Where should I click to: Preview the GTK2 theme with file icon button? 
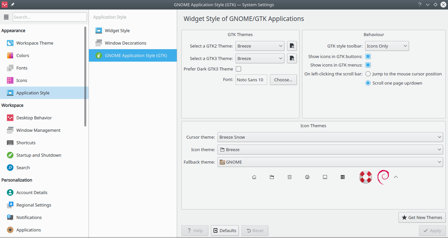pyautogui.click(x=292, y=46)
